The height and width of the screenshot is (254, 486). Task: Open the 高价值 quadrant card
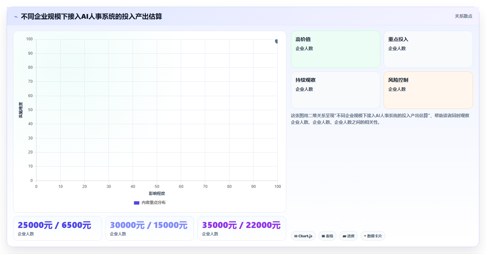pos(335,49)
